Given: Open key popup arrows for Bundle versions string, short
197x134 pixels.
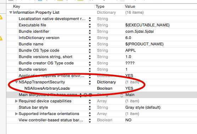Looking at the screenshot, I should click(x=90, y=57).
